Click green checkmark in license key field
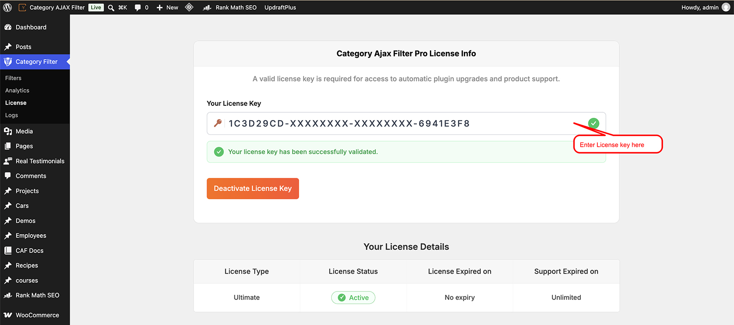Image resolution: width=734 pixels, height=325 pixels. coord(594,123)
